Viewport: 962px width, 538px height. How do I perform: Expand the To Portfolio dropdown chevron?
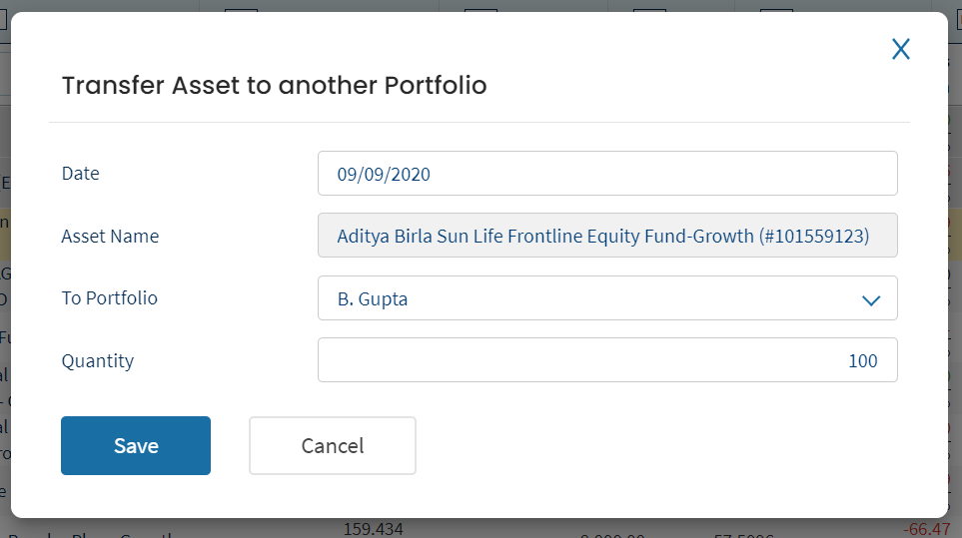[870, 299]
